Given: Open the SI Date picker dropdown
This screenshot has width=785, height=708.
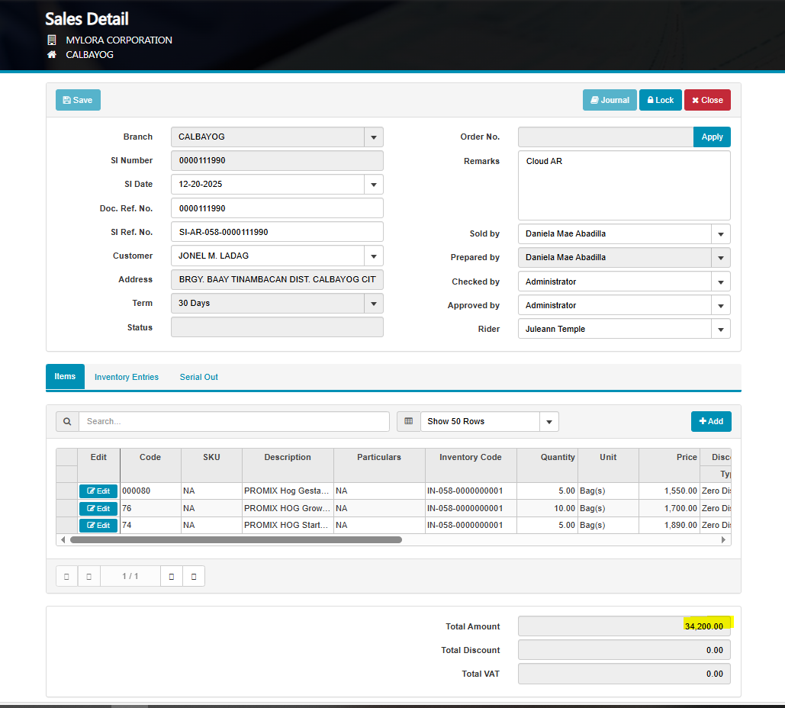Looking at the screenshot, I should coord(373,185).
